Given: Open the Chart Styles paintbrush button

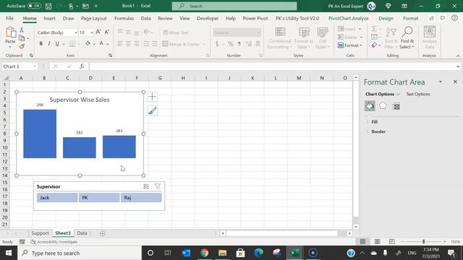Looking at the screenshot, I should [x=153, y=110].
